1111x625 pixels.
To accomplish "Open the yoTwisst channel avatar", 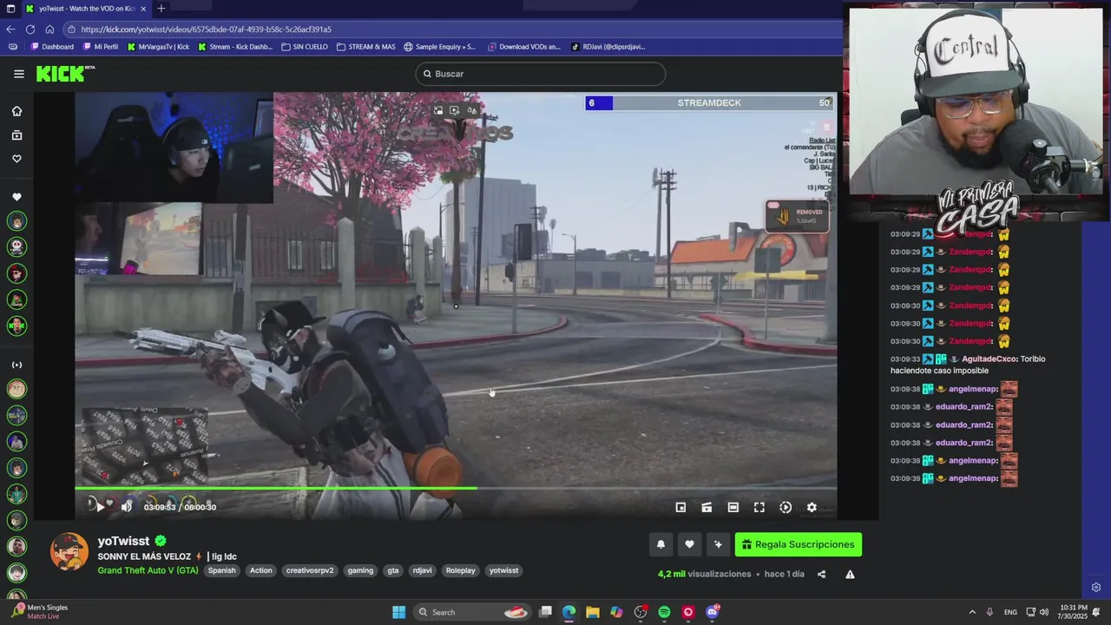I will 69,552.
